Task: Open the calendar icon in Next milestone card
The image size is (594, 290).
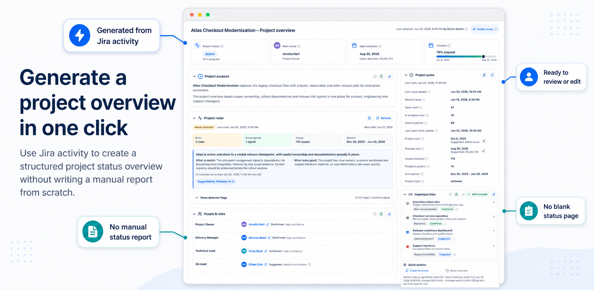Action: [354, 45]
